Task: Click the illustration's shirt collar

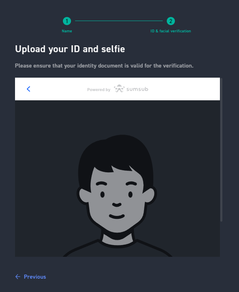Action: coord(117,242)
